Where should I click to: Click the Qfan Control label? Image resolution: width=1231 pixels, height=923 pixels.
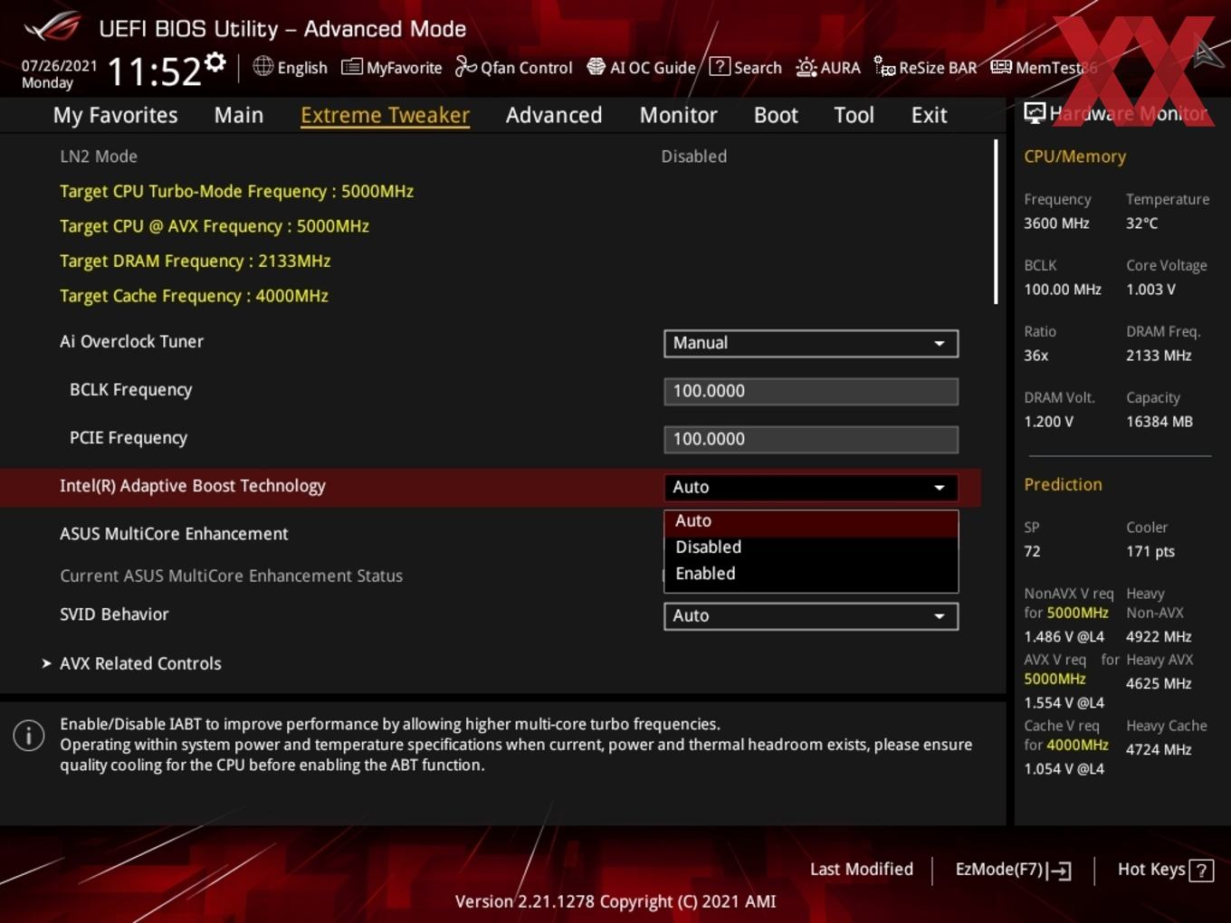[x=526, y=68]
